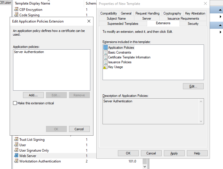
Task: Click the Basic Constraints extension icon
Action: (x=105, y=52)
